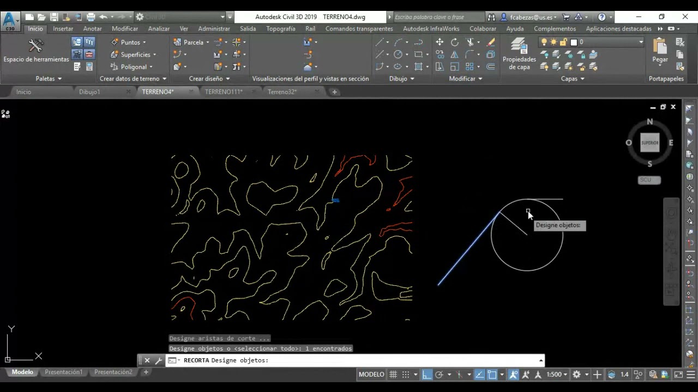Toggle polar tracking in status bar

[x=439, y=375]
